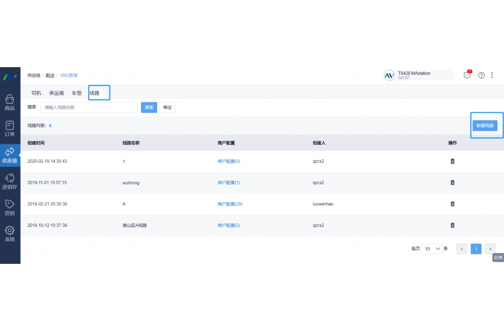Delete the 南山区A线路 route
Image resolution: width=504 pixels, height=331 pixels.
pyautogui.click(x=452, y=225)
